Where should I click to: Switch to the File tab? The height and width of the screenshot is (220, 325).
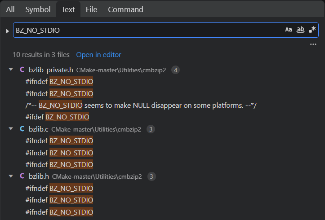[x=91, y=9]
